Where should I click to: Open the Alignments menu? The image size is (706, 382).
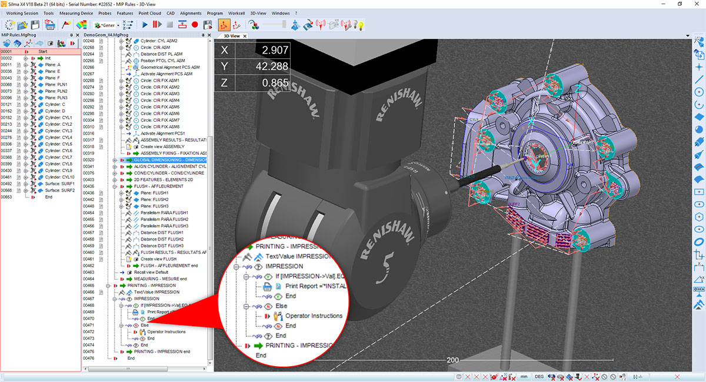click(191, 12)
